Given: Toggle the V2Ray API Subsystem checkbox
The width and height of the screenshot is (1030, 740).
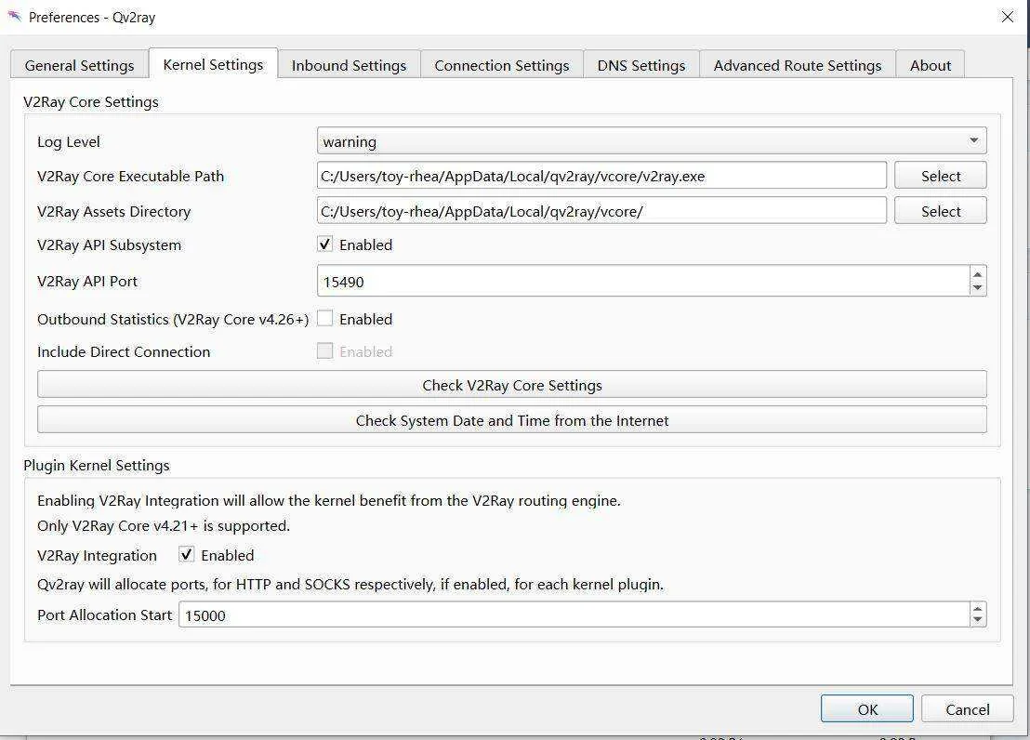Looking at the screenshot, I should [324, 244].
